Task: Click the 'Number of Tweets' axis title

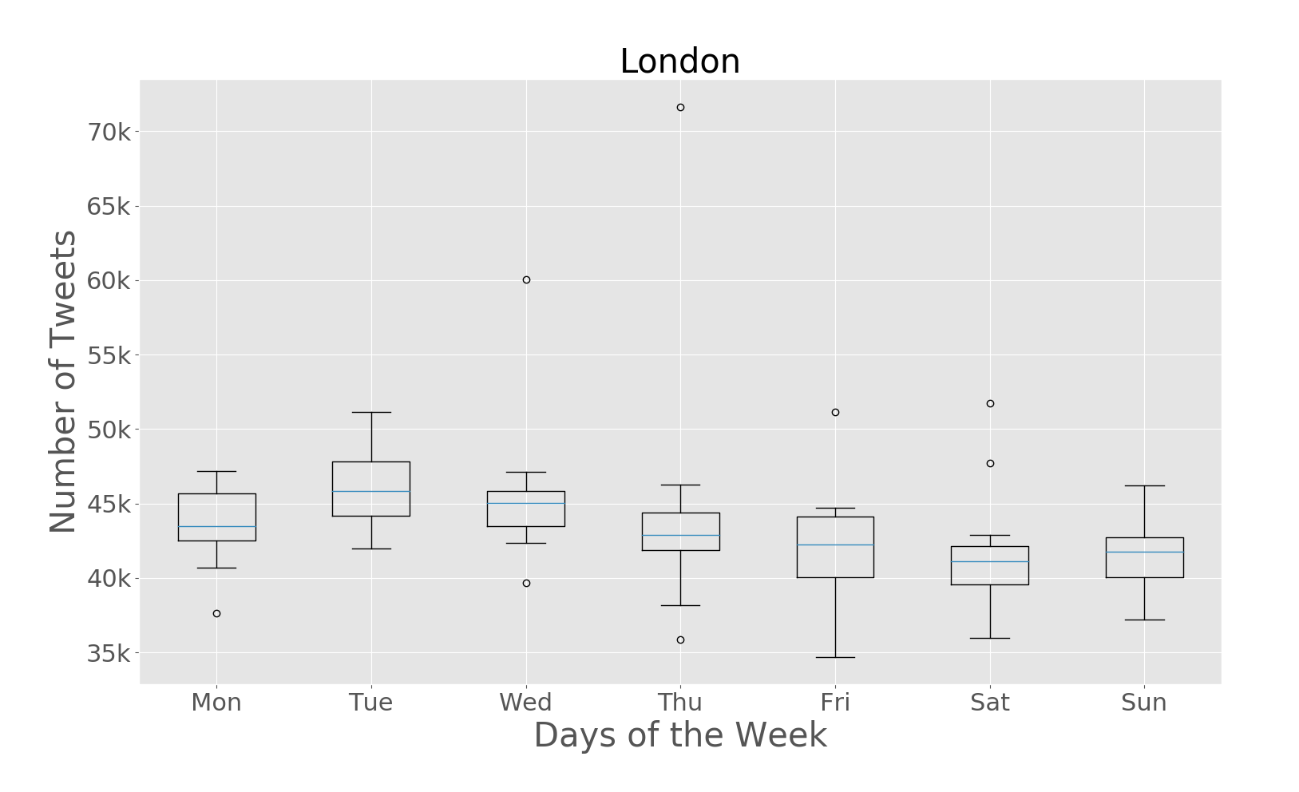Action: (64, 382)
